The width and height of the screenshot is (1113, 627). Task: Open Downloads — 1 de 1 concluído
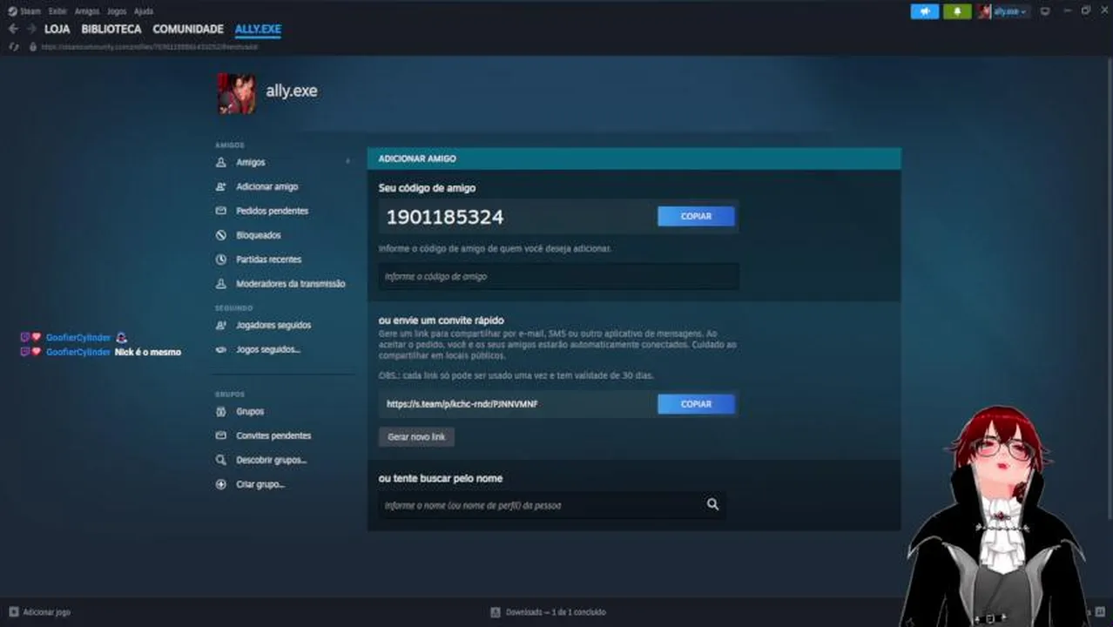(555, 612)
